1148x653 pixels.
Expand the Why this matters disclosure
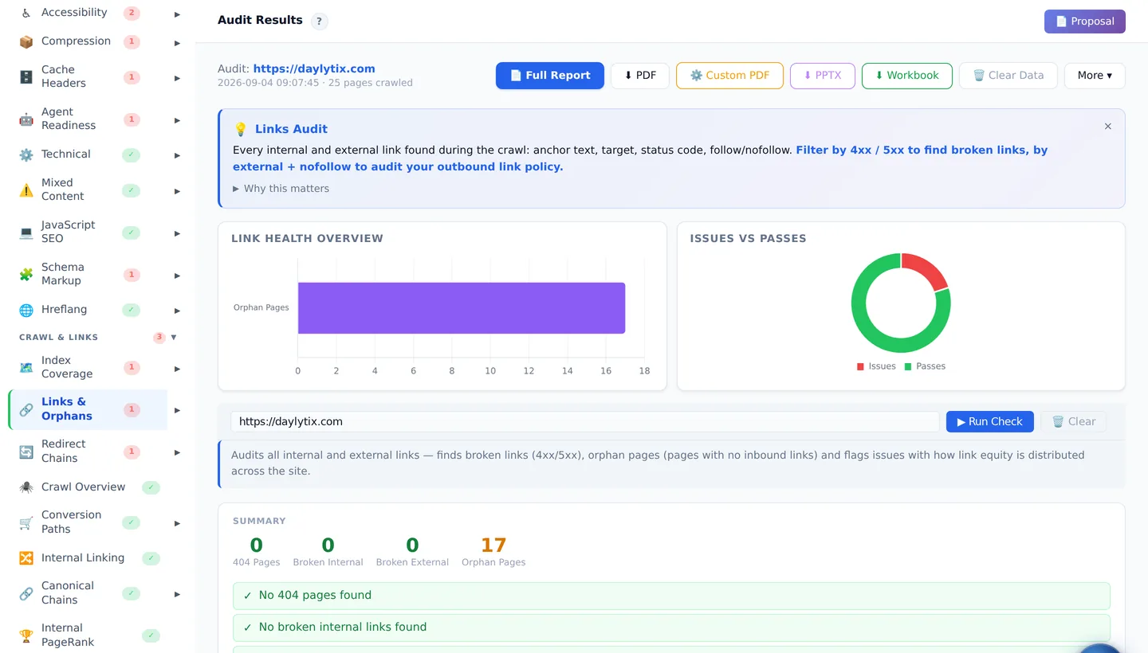(x=281, y=189)
